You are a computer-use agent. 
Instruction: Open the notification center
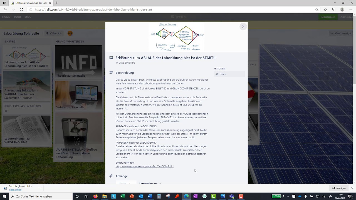pyautogui.click(x=350, y=196)
